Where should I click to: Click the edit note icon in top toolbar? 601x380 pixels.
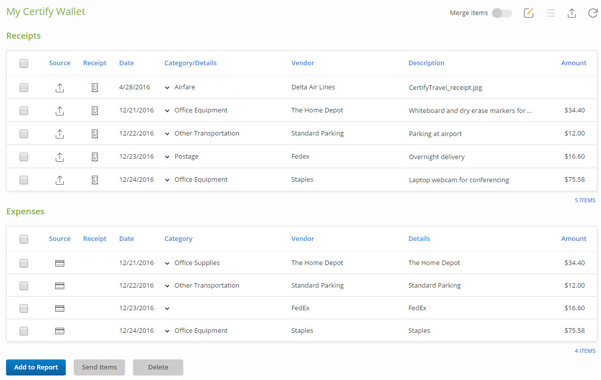[x=529, y=13]
